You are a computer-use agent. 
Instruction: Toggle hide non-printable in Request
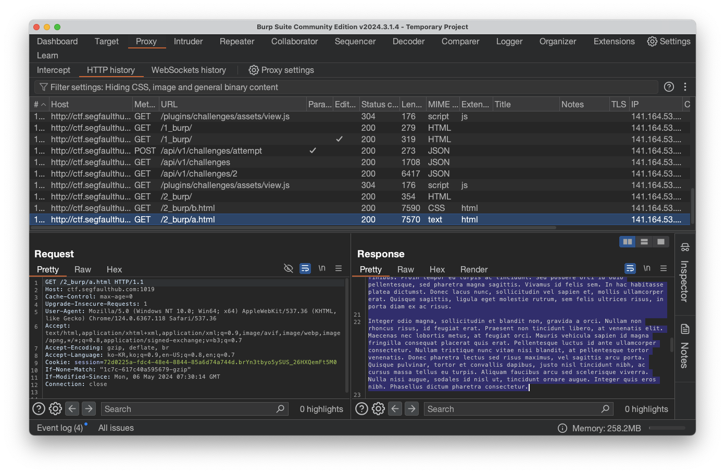288,268
